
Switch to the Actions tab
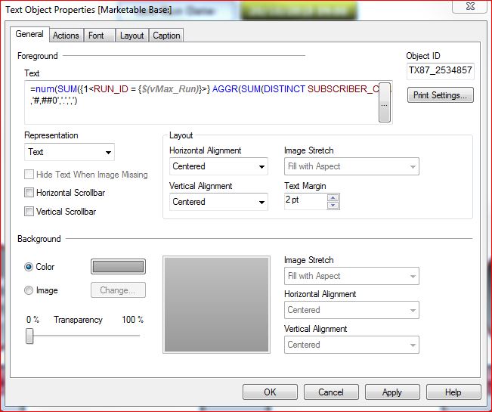point(66,35)
